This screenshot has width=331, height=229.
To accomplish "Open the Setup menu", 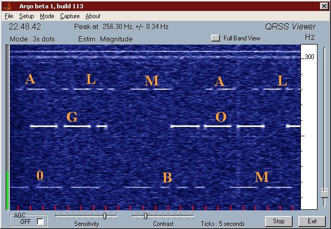I will pos(26,16).
